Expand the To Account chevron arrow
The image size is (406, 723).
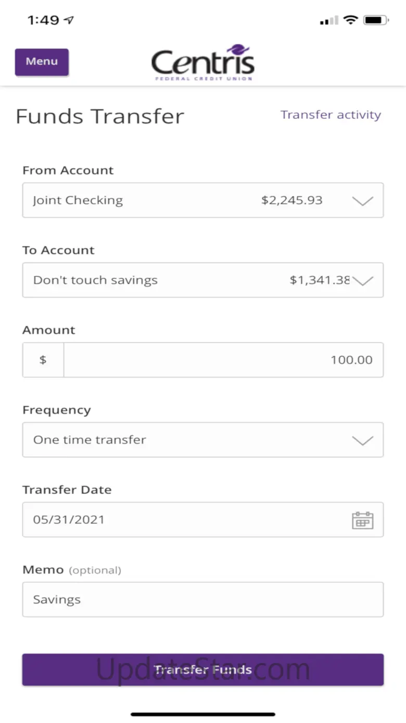point(363,280)
